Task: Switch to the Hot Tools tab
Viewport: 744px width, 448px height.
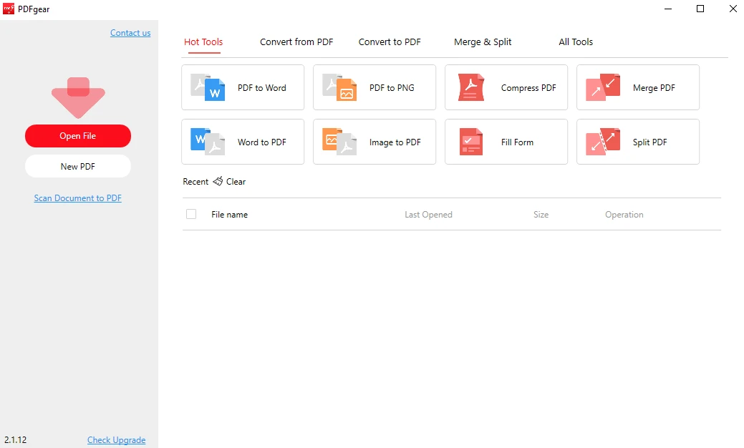Action: pyautogui.click(x=203, y=42)
